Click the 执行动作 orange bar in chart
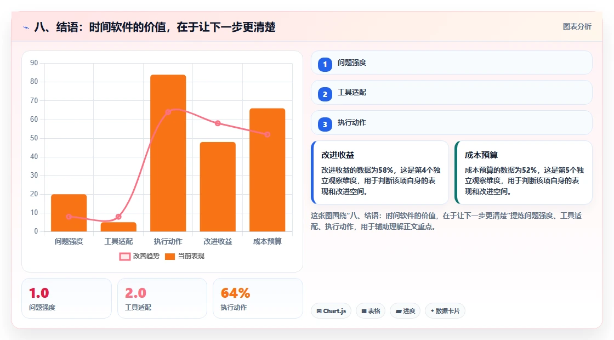 pos(168,153)
